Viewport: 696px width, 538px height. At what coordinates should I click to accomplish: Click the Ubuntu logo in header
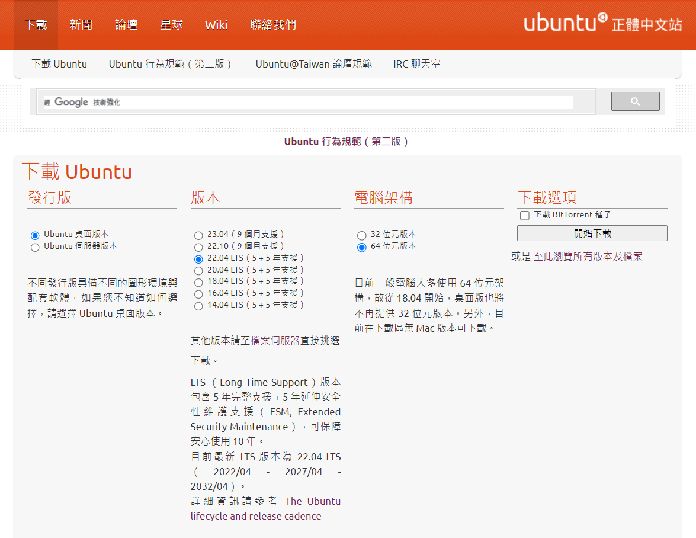[x=565, y=23]
